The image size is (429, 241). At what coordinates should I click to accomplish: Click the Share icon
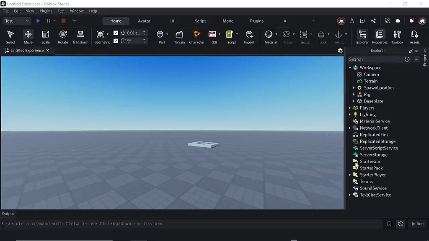[x=373, y=21]
